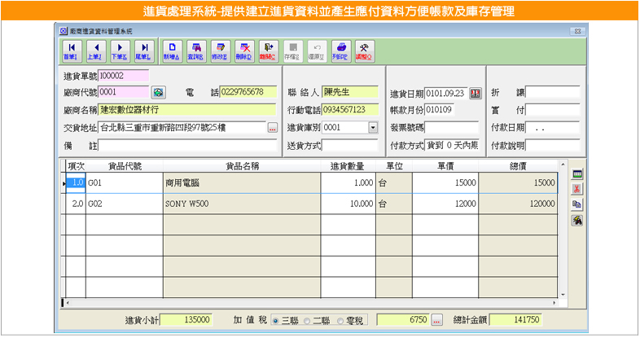Print using the 列印 printer icon

[x=342, y=51]
